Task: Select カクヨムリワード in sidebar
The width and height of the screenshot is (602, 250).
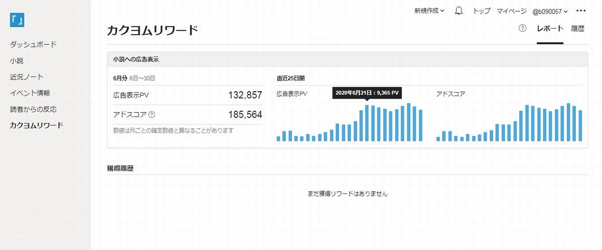Action: pos(37,125)
